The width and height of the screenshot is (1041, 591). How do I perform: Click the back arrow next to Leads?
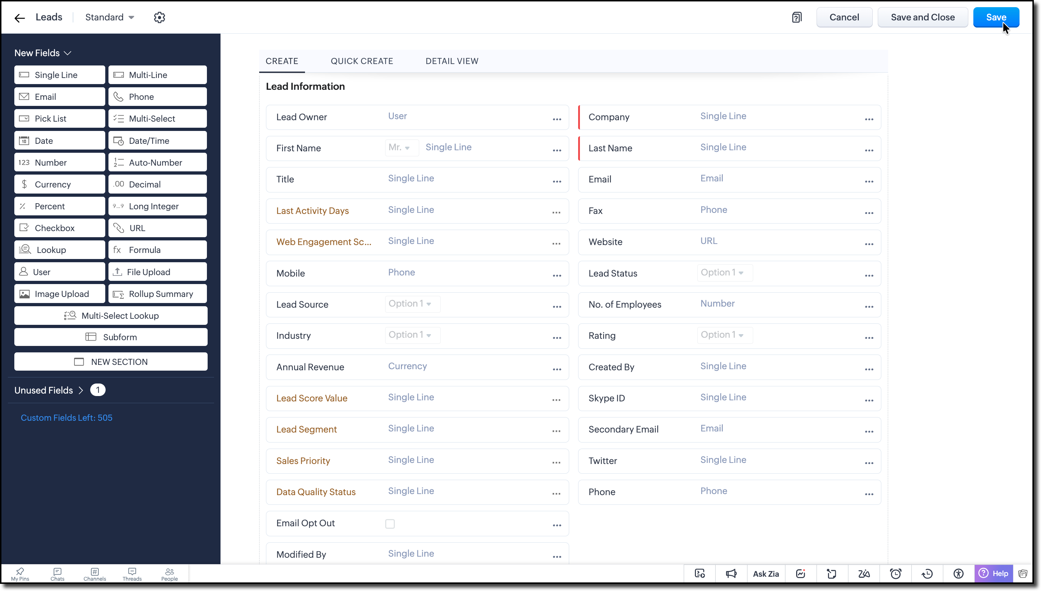[19, 18]
